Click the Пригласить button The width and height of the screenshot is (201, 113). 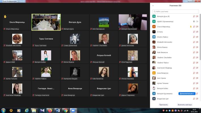click(x=163, y=105)
